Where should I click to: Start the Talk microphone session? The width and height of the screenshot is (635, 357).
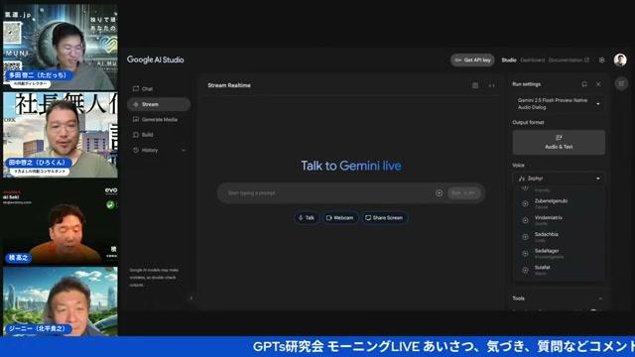pos(307,218)
